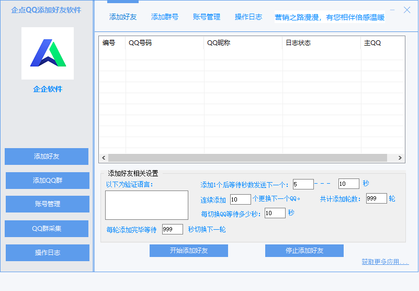Image resolution: width=419 pixels, height=291 pixels.
Task: Click the 添加好友 sidebar button
Action: pyautogui.click(x=47, y=156)
